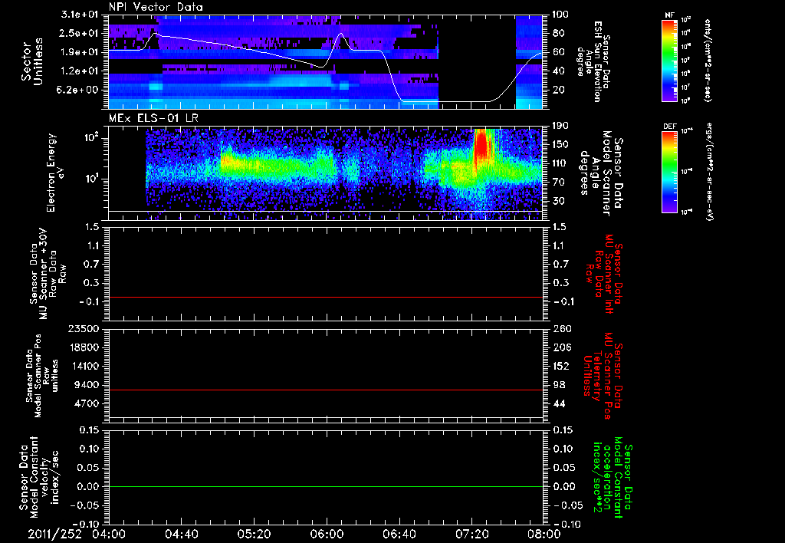This screenshot has height=543, width=785.
Task: Click the 'NF' label above the colorbar
Action: [x=670, y=15]
